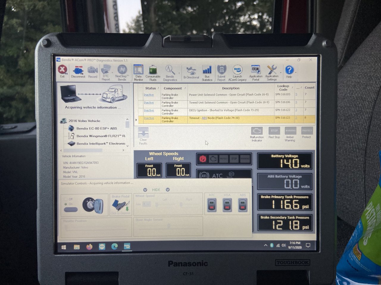Toggle the HSA rocker switch
381x285 pixels.
[227, 205]
